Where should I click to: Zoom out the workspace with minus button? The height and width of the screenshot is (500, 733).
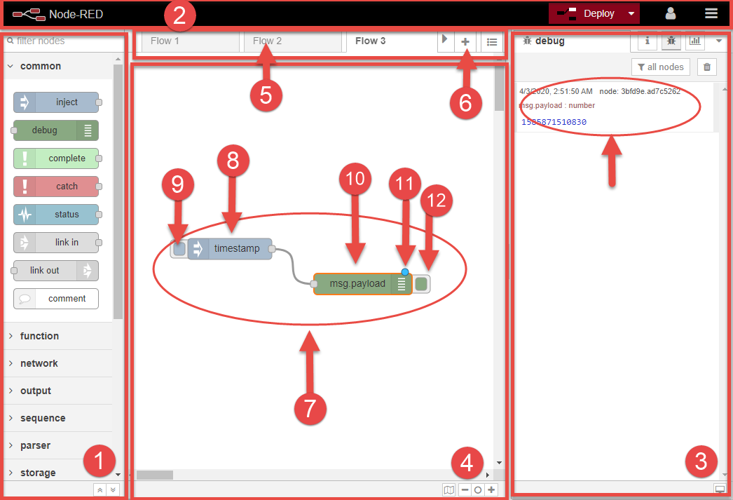(465, 489)
